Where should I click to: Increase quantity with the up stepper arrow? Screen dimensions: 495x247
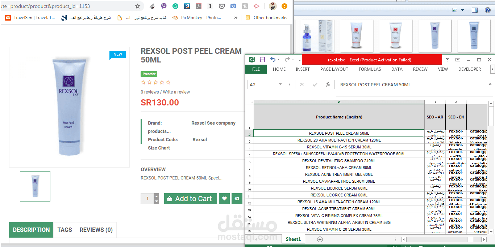click(157, 196)
